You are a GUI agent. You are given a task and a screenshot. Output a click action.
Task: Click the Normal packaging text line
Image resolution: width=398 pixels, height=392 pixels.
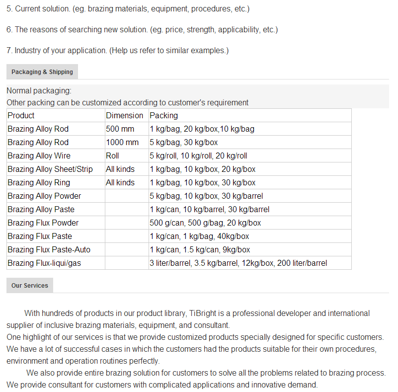tap(39, 90)
